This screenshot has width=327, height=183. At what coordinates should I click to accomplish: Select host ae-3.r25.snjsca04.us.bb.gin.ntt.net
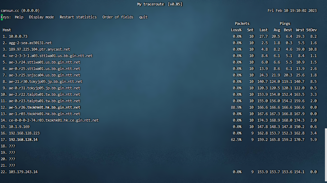44,75
